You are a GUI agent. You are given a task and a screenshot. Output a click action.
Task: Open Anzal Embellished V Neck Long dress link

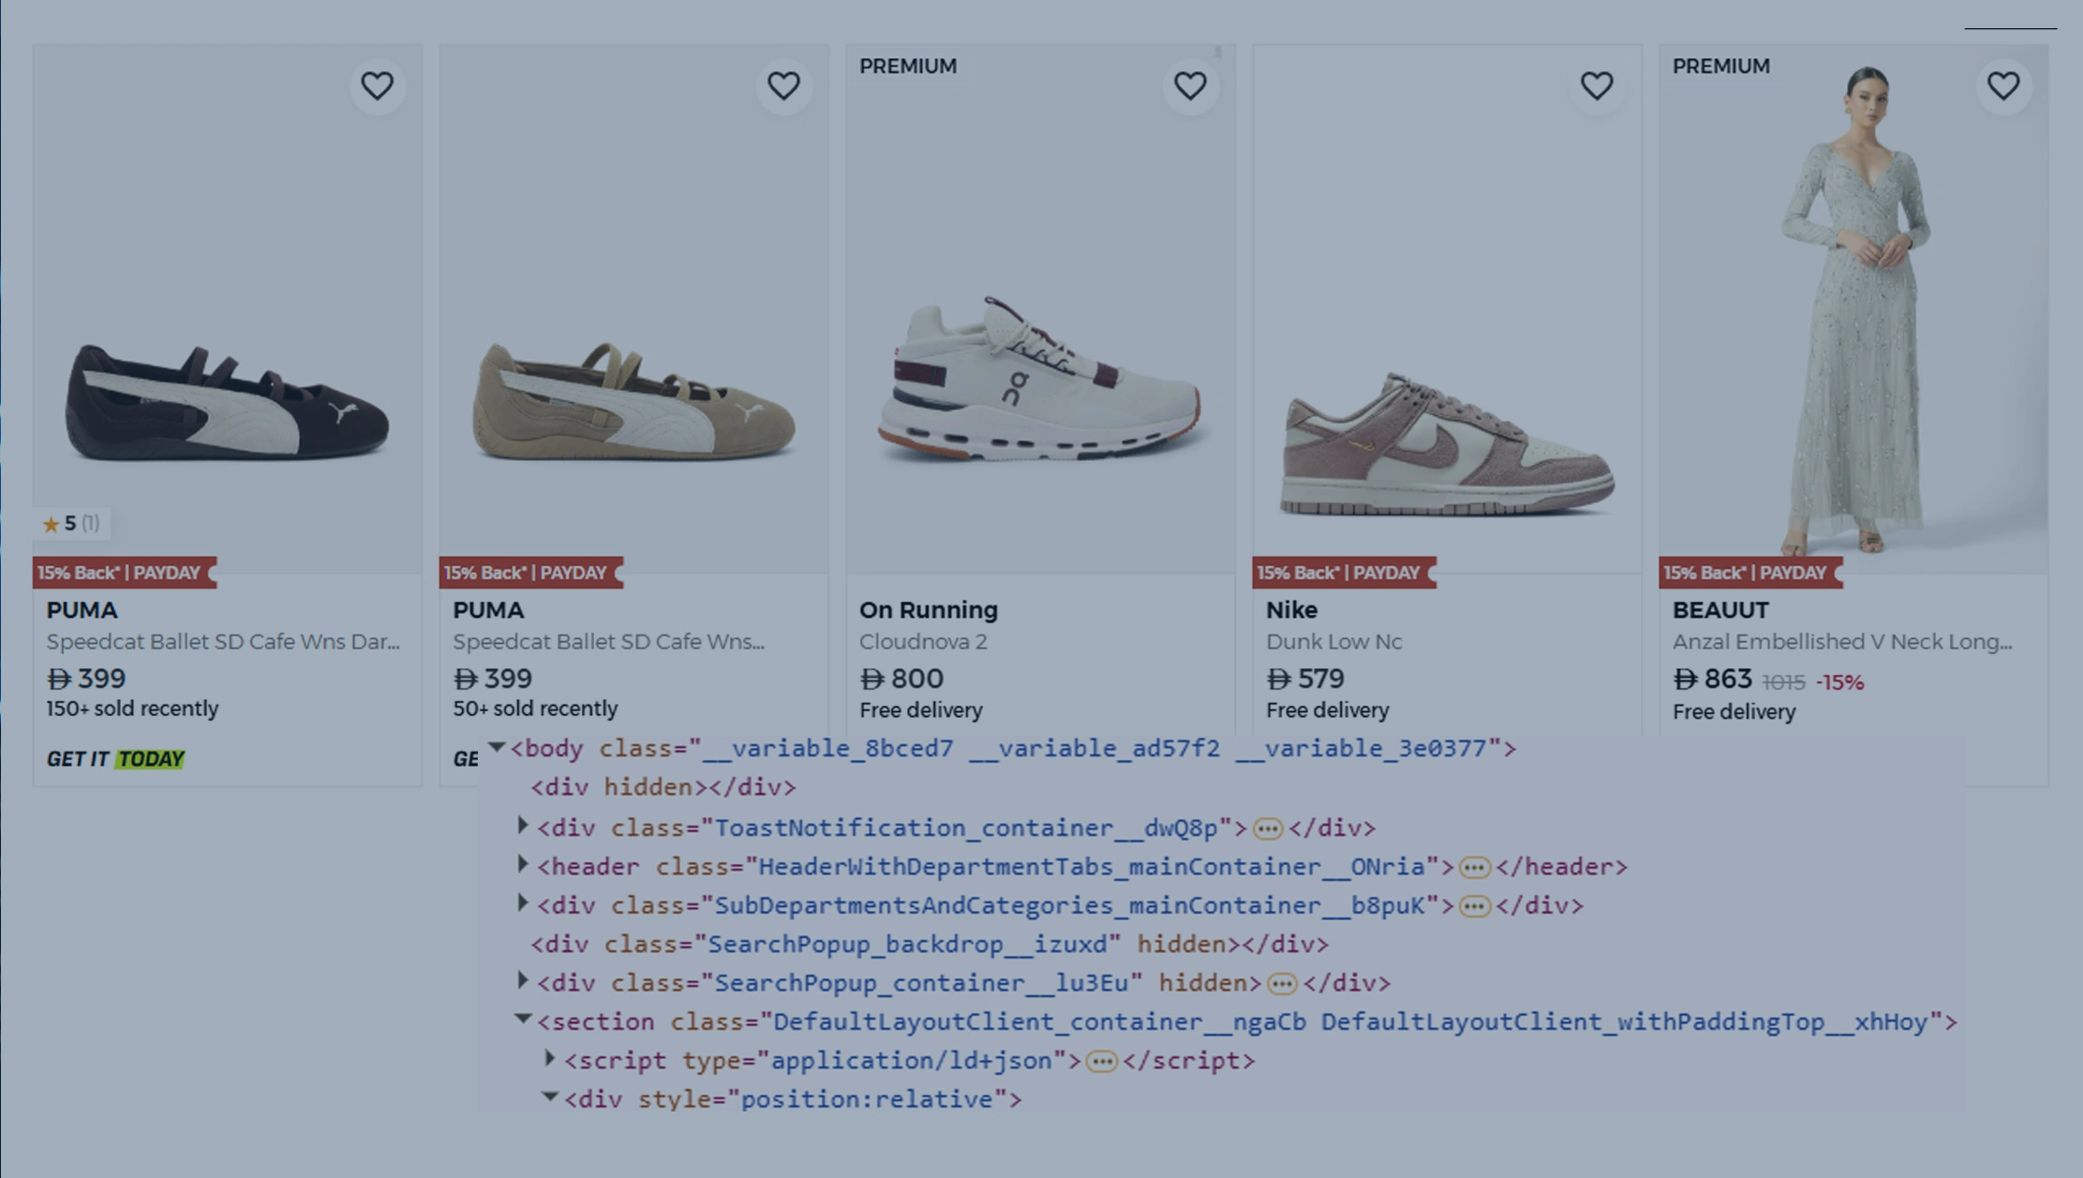coord(1841,642)
